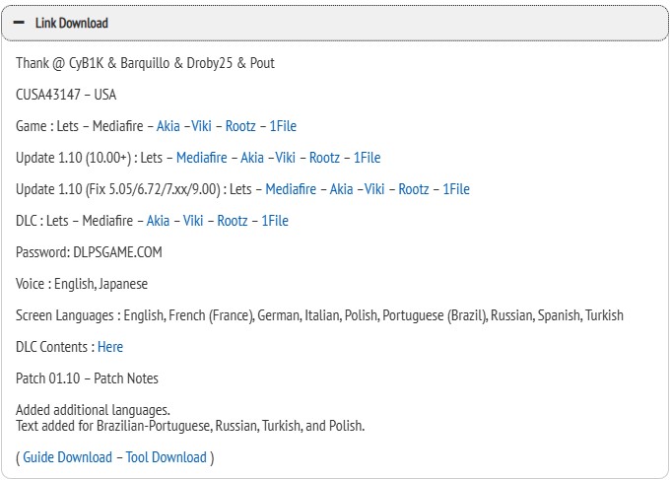Collapse the Link Download section
This screenshot has width=671, height=480.
click(71, 23)
